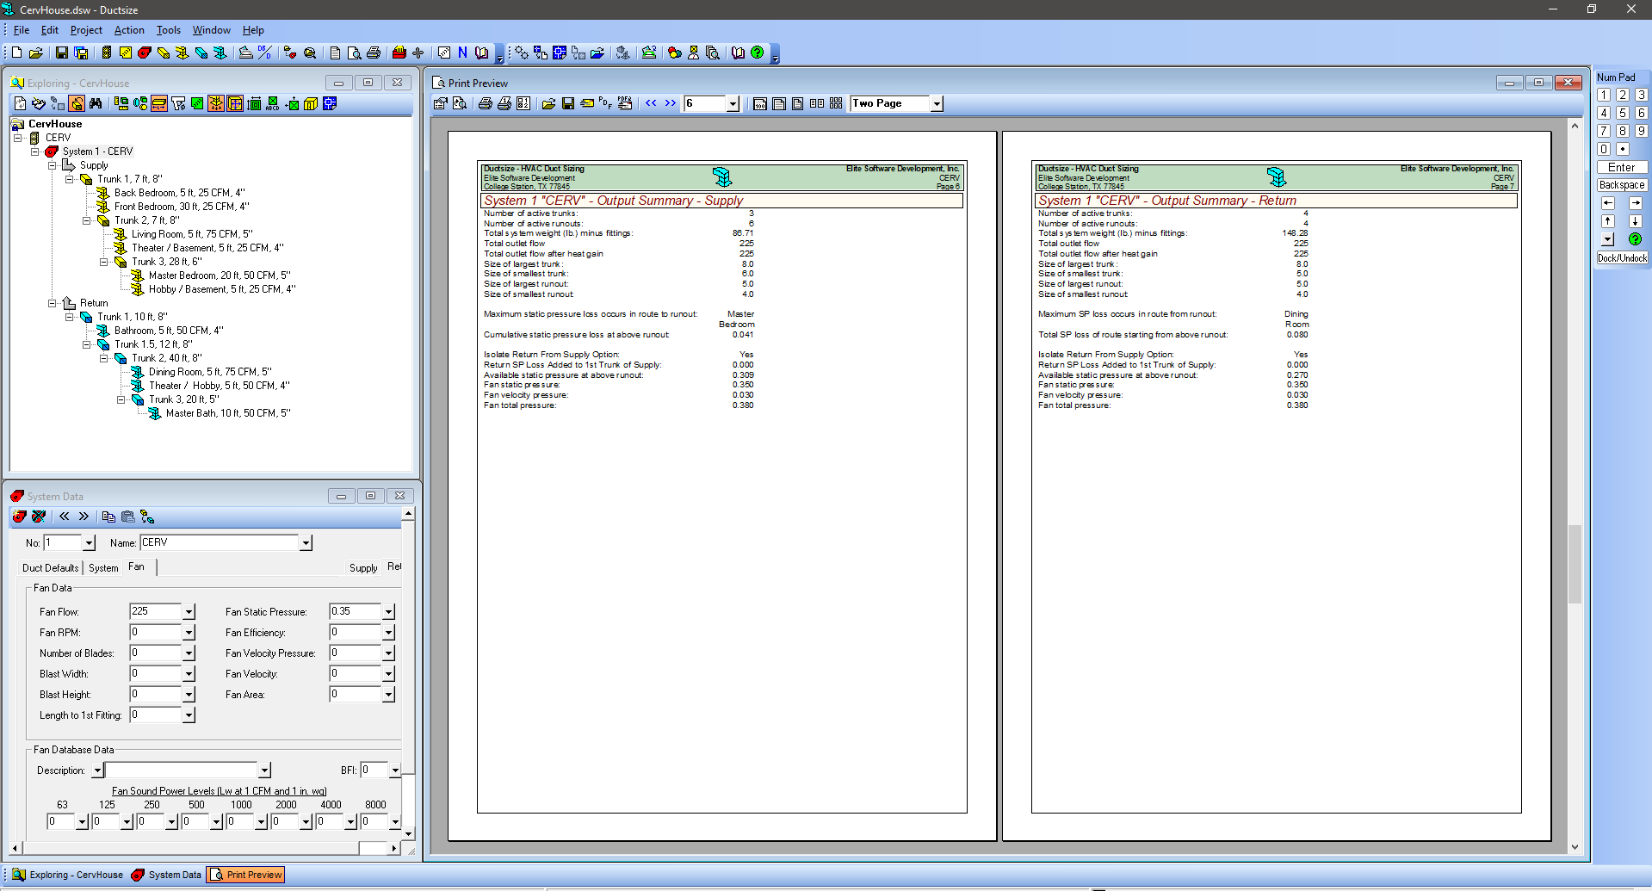Switch to the Duct Defaults tab
This screenshot has width=1652, height=891.
[x=50, y=568]
